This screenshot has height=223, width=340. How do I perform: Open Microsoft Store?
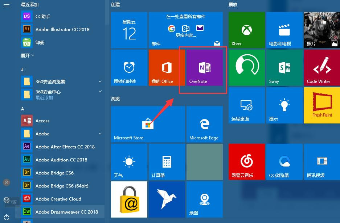pos(148,124)
